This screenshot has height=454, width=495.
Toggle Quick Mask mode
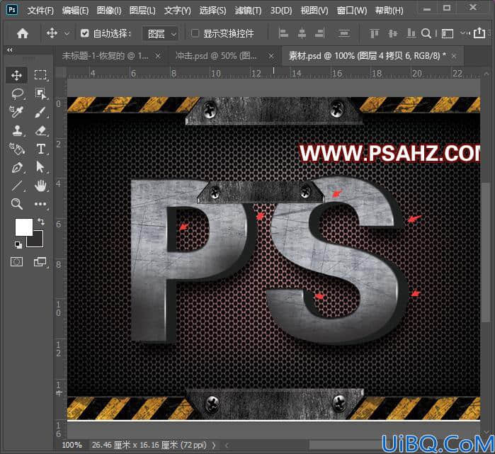point(17,261)
